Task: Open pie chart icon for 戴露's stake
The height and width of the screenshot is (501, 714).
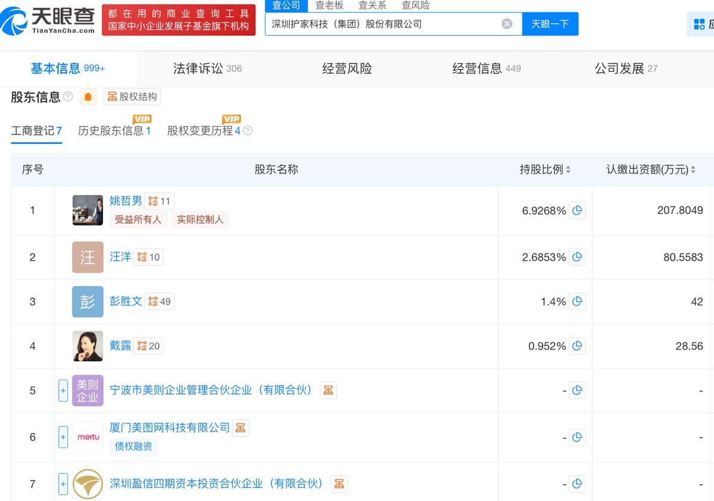Action: click(x=577, y=346)
